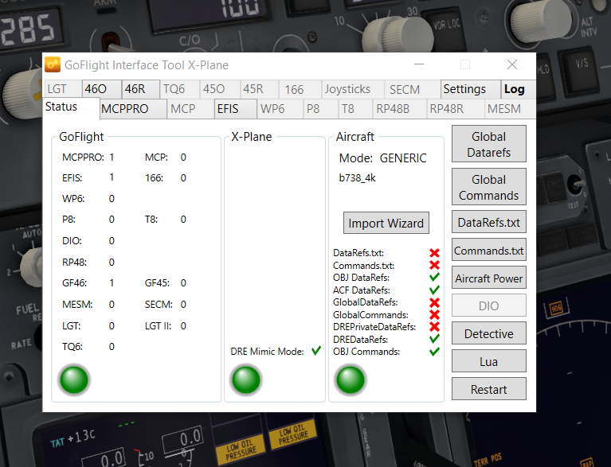The image size is (611, 467).
Task: Click the red X beside GlobalCommands
Action: coord(434,315)
